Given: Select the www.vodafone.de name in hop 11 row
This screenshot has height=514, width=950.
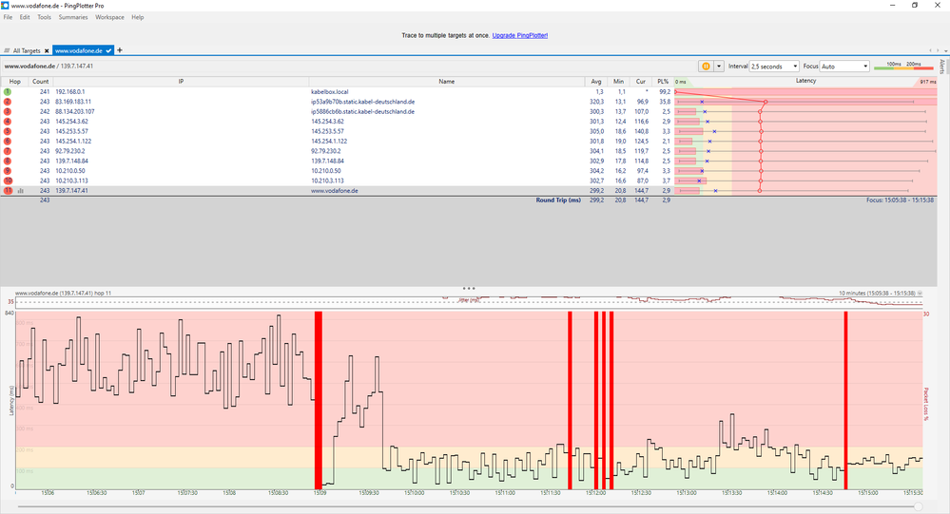Looking at the screenshot, I should 335,191.
